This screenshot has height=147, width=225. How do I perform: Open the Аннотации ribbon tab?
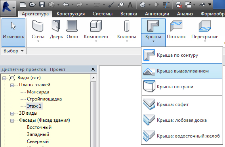click(157, 14)
